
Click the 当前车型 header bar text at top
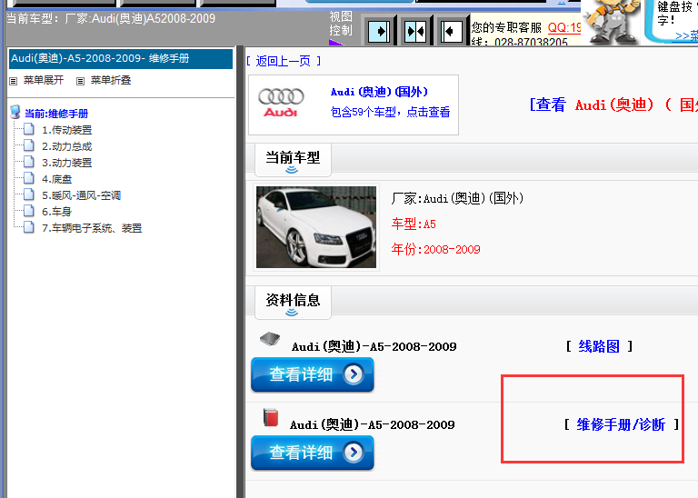tap(111, 19)
